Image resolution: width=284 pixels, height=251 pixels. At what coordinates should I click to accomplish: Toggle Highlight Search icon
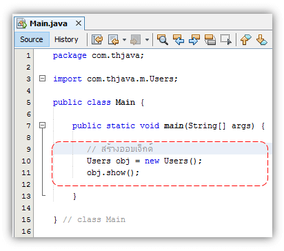pyautogui.click(x=210, y=39)
